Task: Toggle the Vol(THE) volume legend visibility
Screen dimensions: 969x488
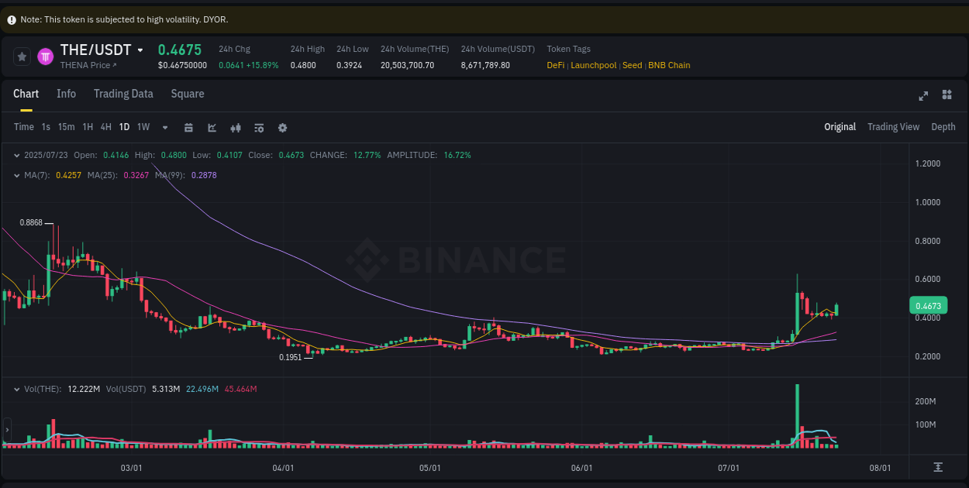Action: 16,388
